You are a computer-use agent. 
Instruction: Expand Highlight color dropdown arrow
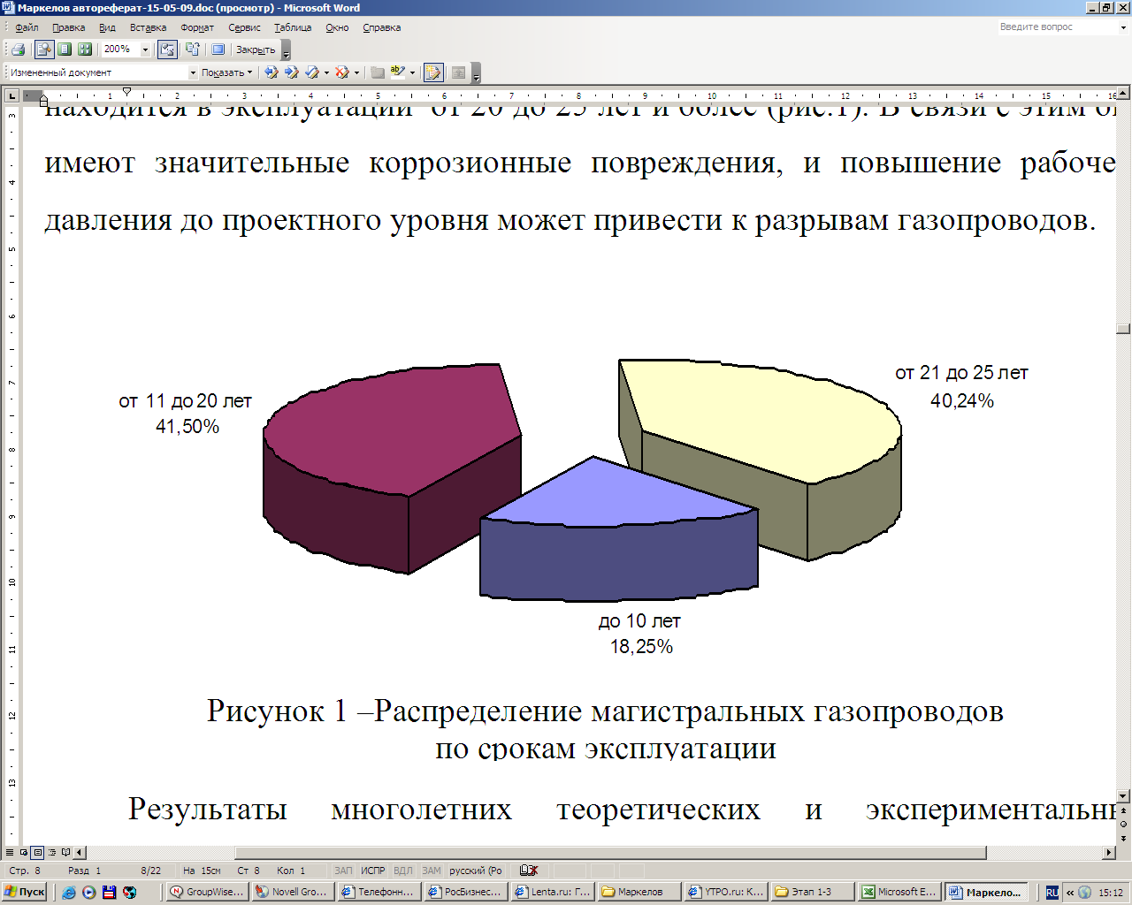pyautogui.click(x=412, y=72)
